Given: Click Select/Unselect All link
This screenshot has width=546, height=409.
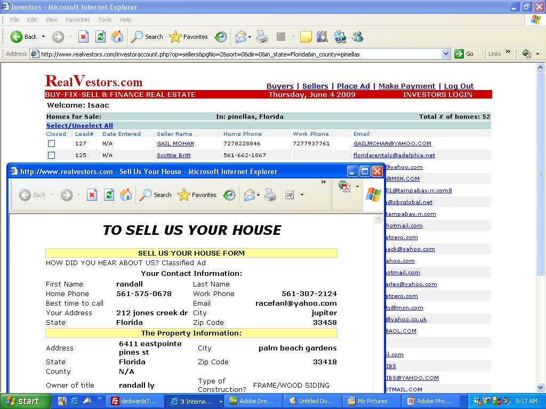Looking at the screenshot, I should click(79, 126).
